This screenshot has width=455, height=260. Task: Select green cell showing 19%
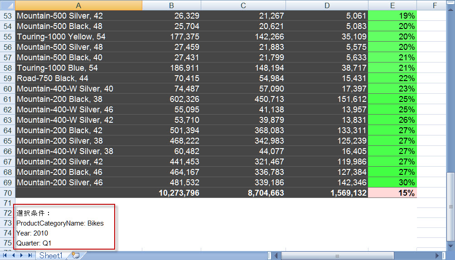(x=392, y=16)
